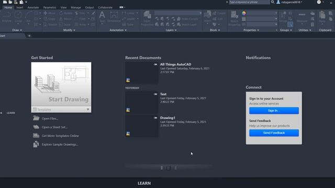
Task: Click the Measure tool in Utilities panel
Action: pos(302,17)
